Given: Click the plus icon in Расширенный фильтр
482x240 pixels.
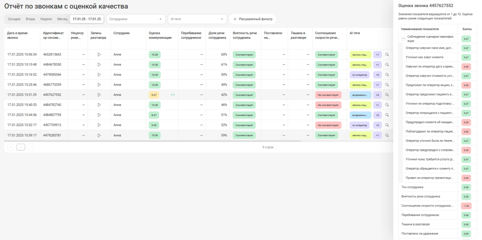Looking at the screenshot, I should pos(235,19).
